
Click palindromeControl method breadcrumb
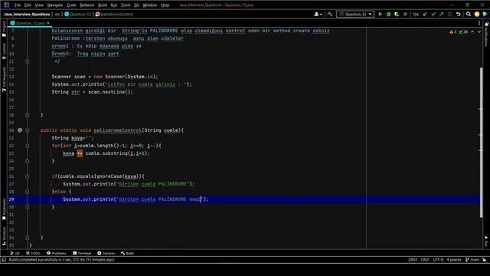[114, 14]
